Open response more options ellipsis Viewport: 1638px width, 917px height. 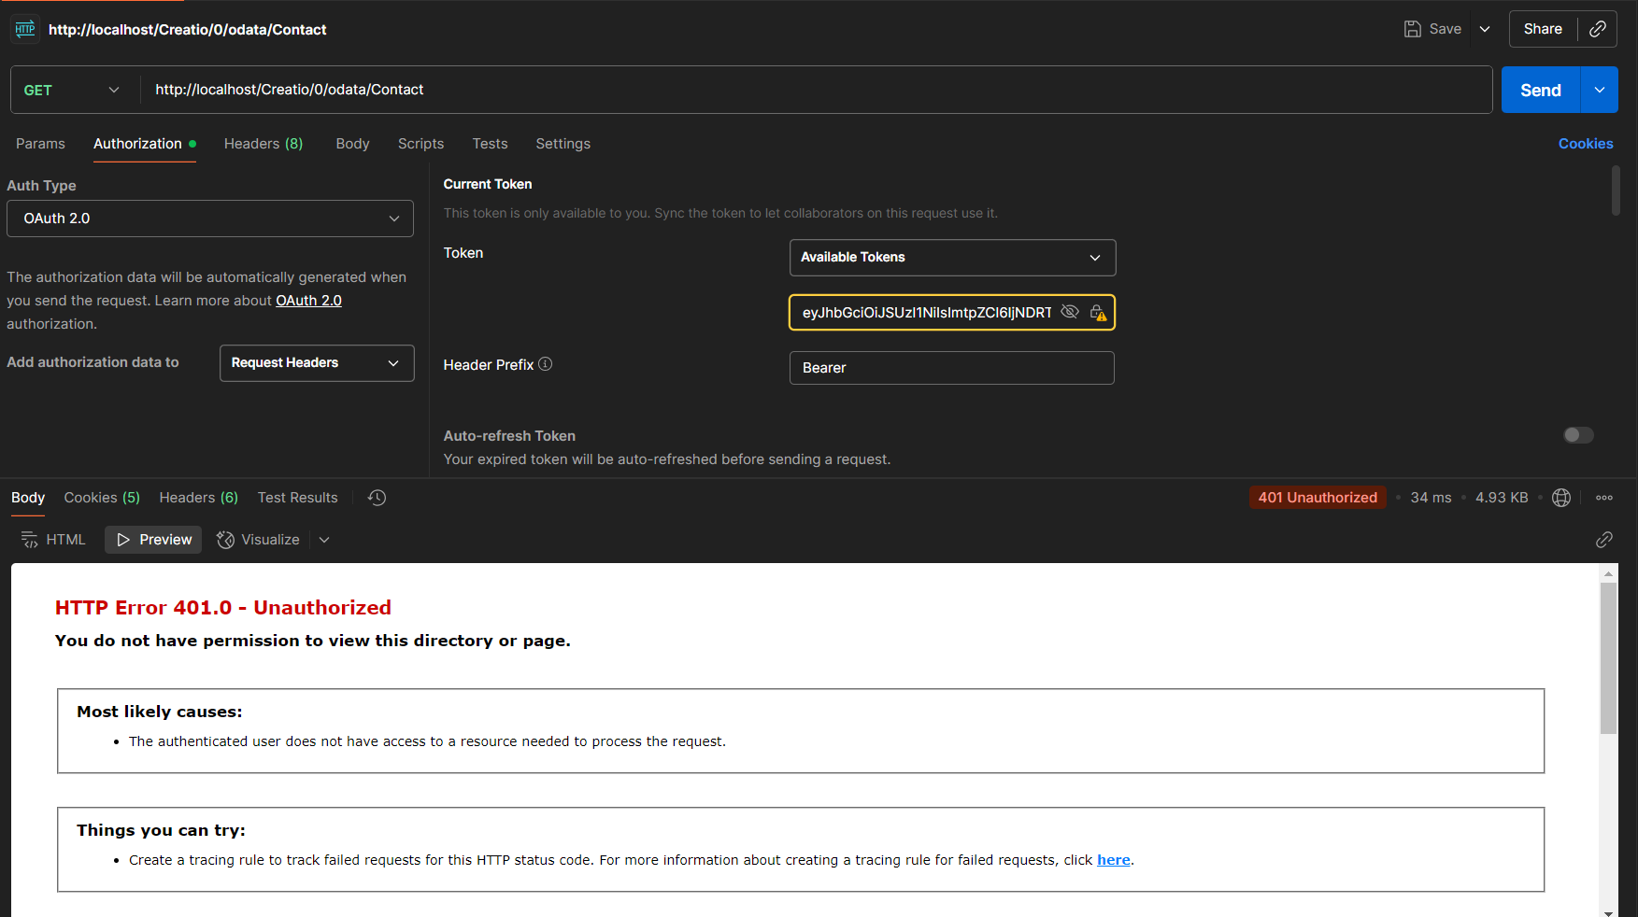1604,498
